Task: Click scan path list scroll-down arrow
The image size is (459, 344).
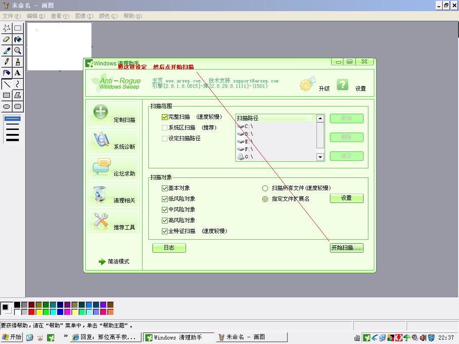Action: coord(320,157)
